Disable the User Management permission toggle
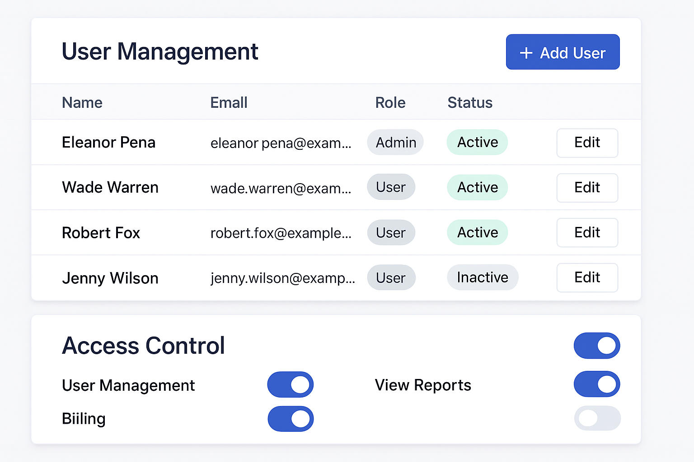 coord(291,384)
